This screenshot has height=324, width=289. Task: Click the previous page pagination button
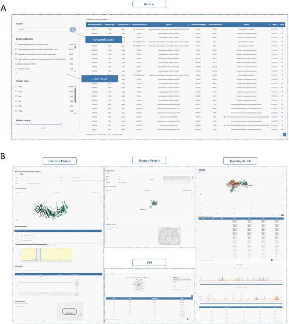point(281,134)
